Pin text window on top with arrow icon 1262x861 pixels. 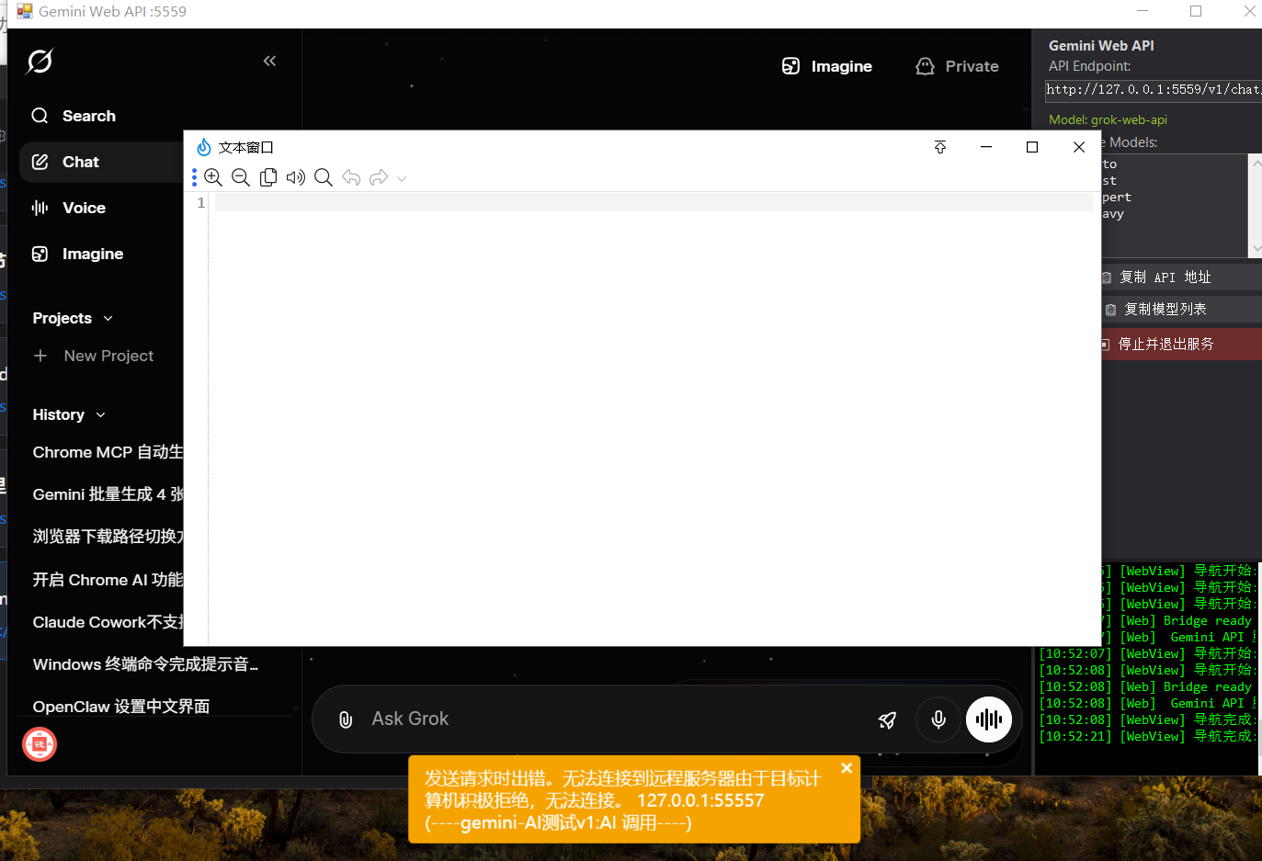click(x=940, y=147)
